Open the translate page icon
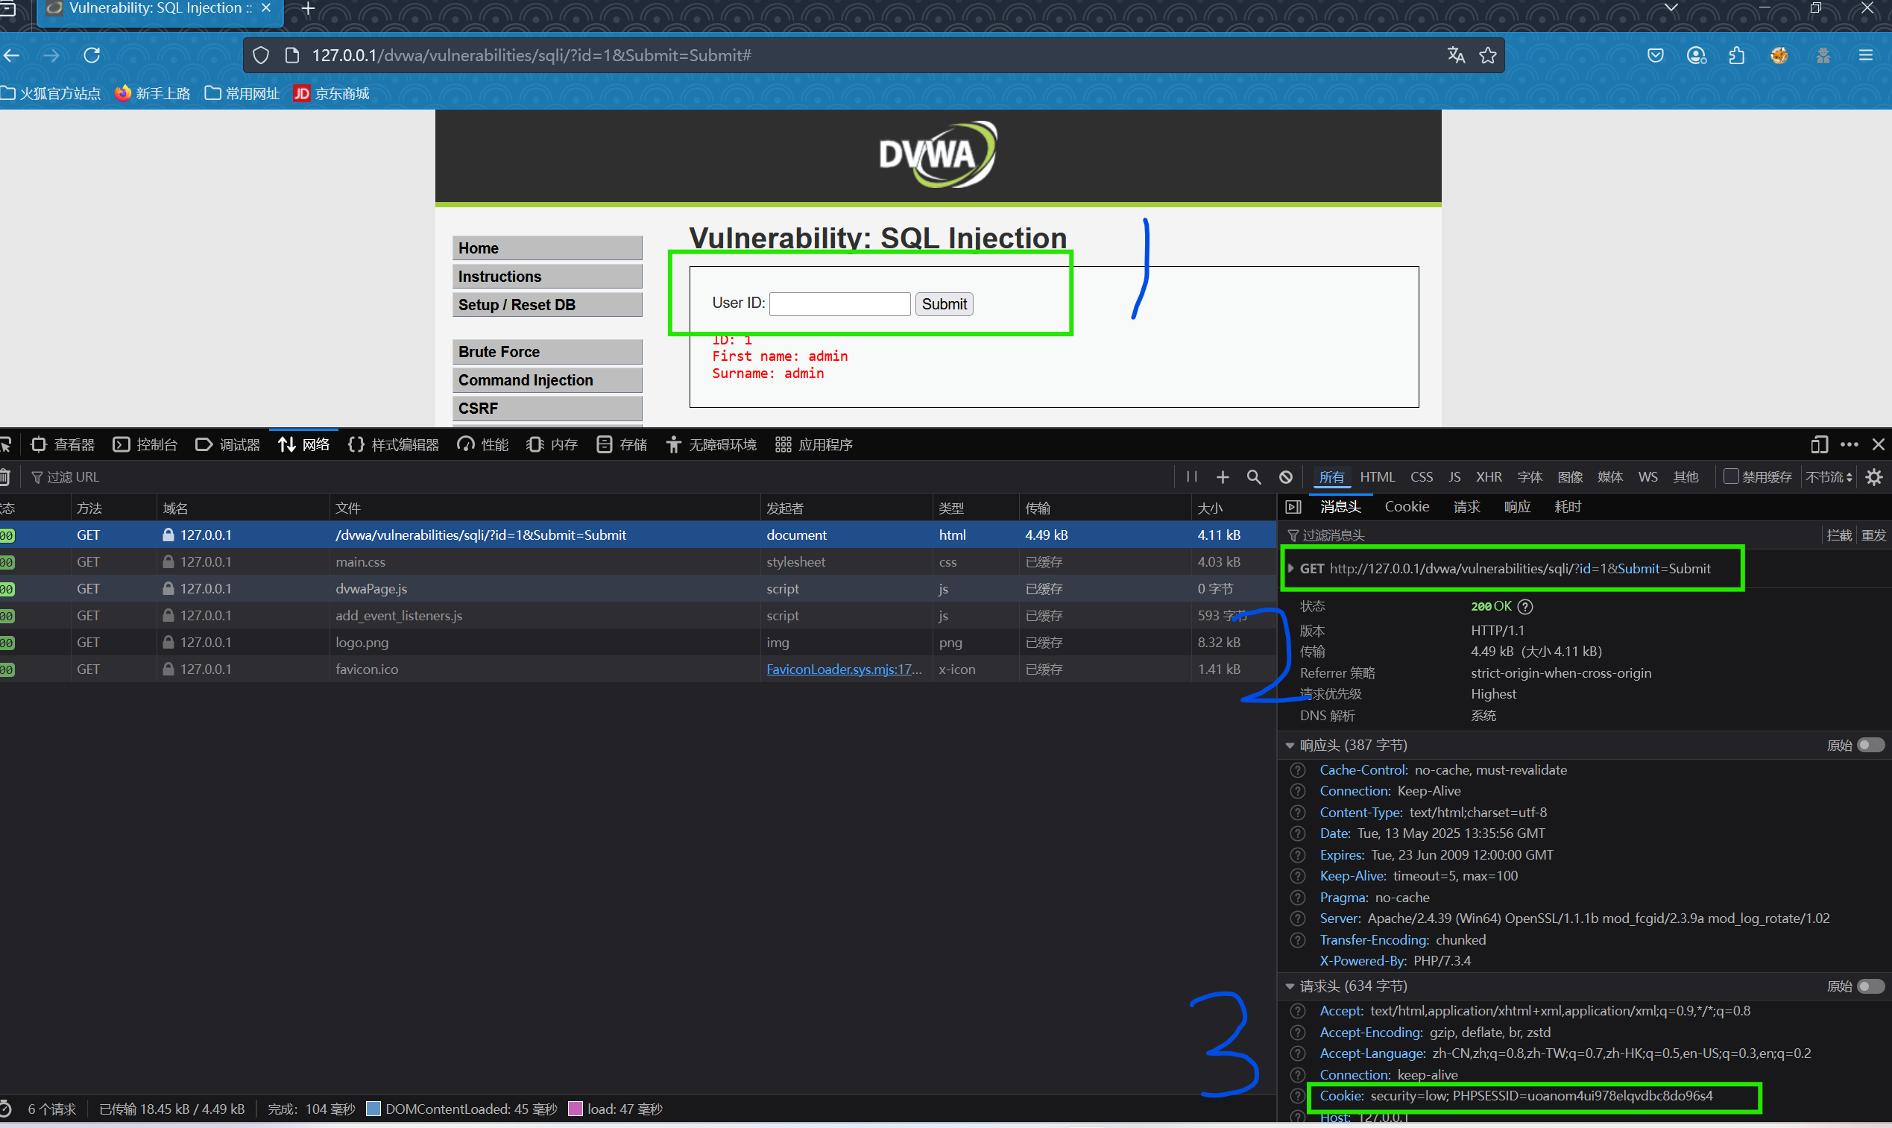The height and width of the screenshot is (1128, 1892). (x=1456, y=55)
